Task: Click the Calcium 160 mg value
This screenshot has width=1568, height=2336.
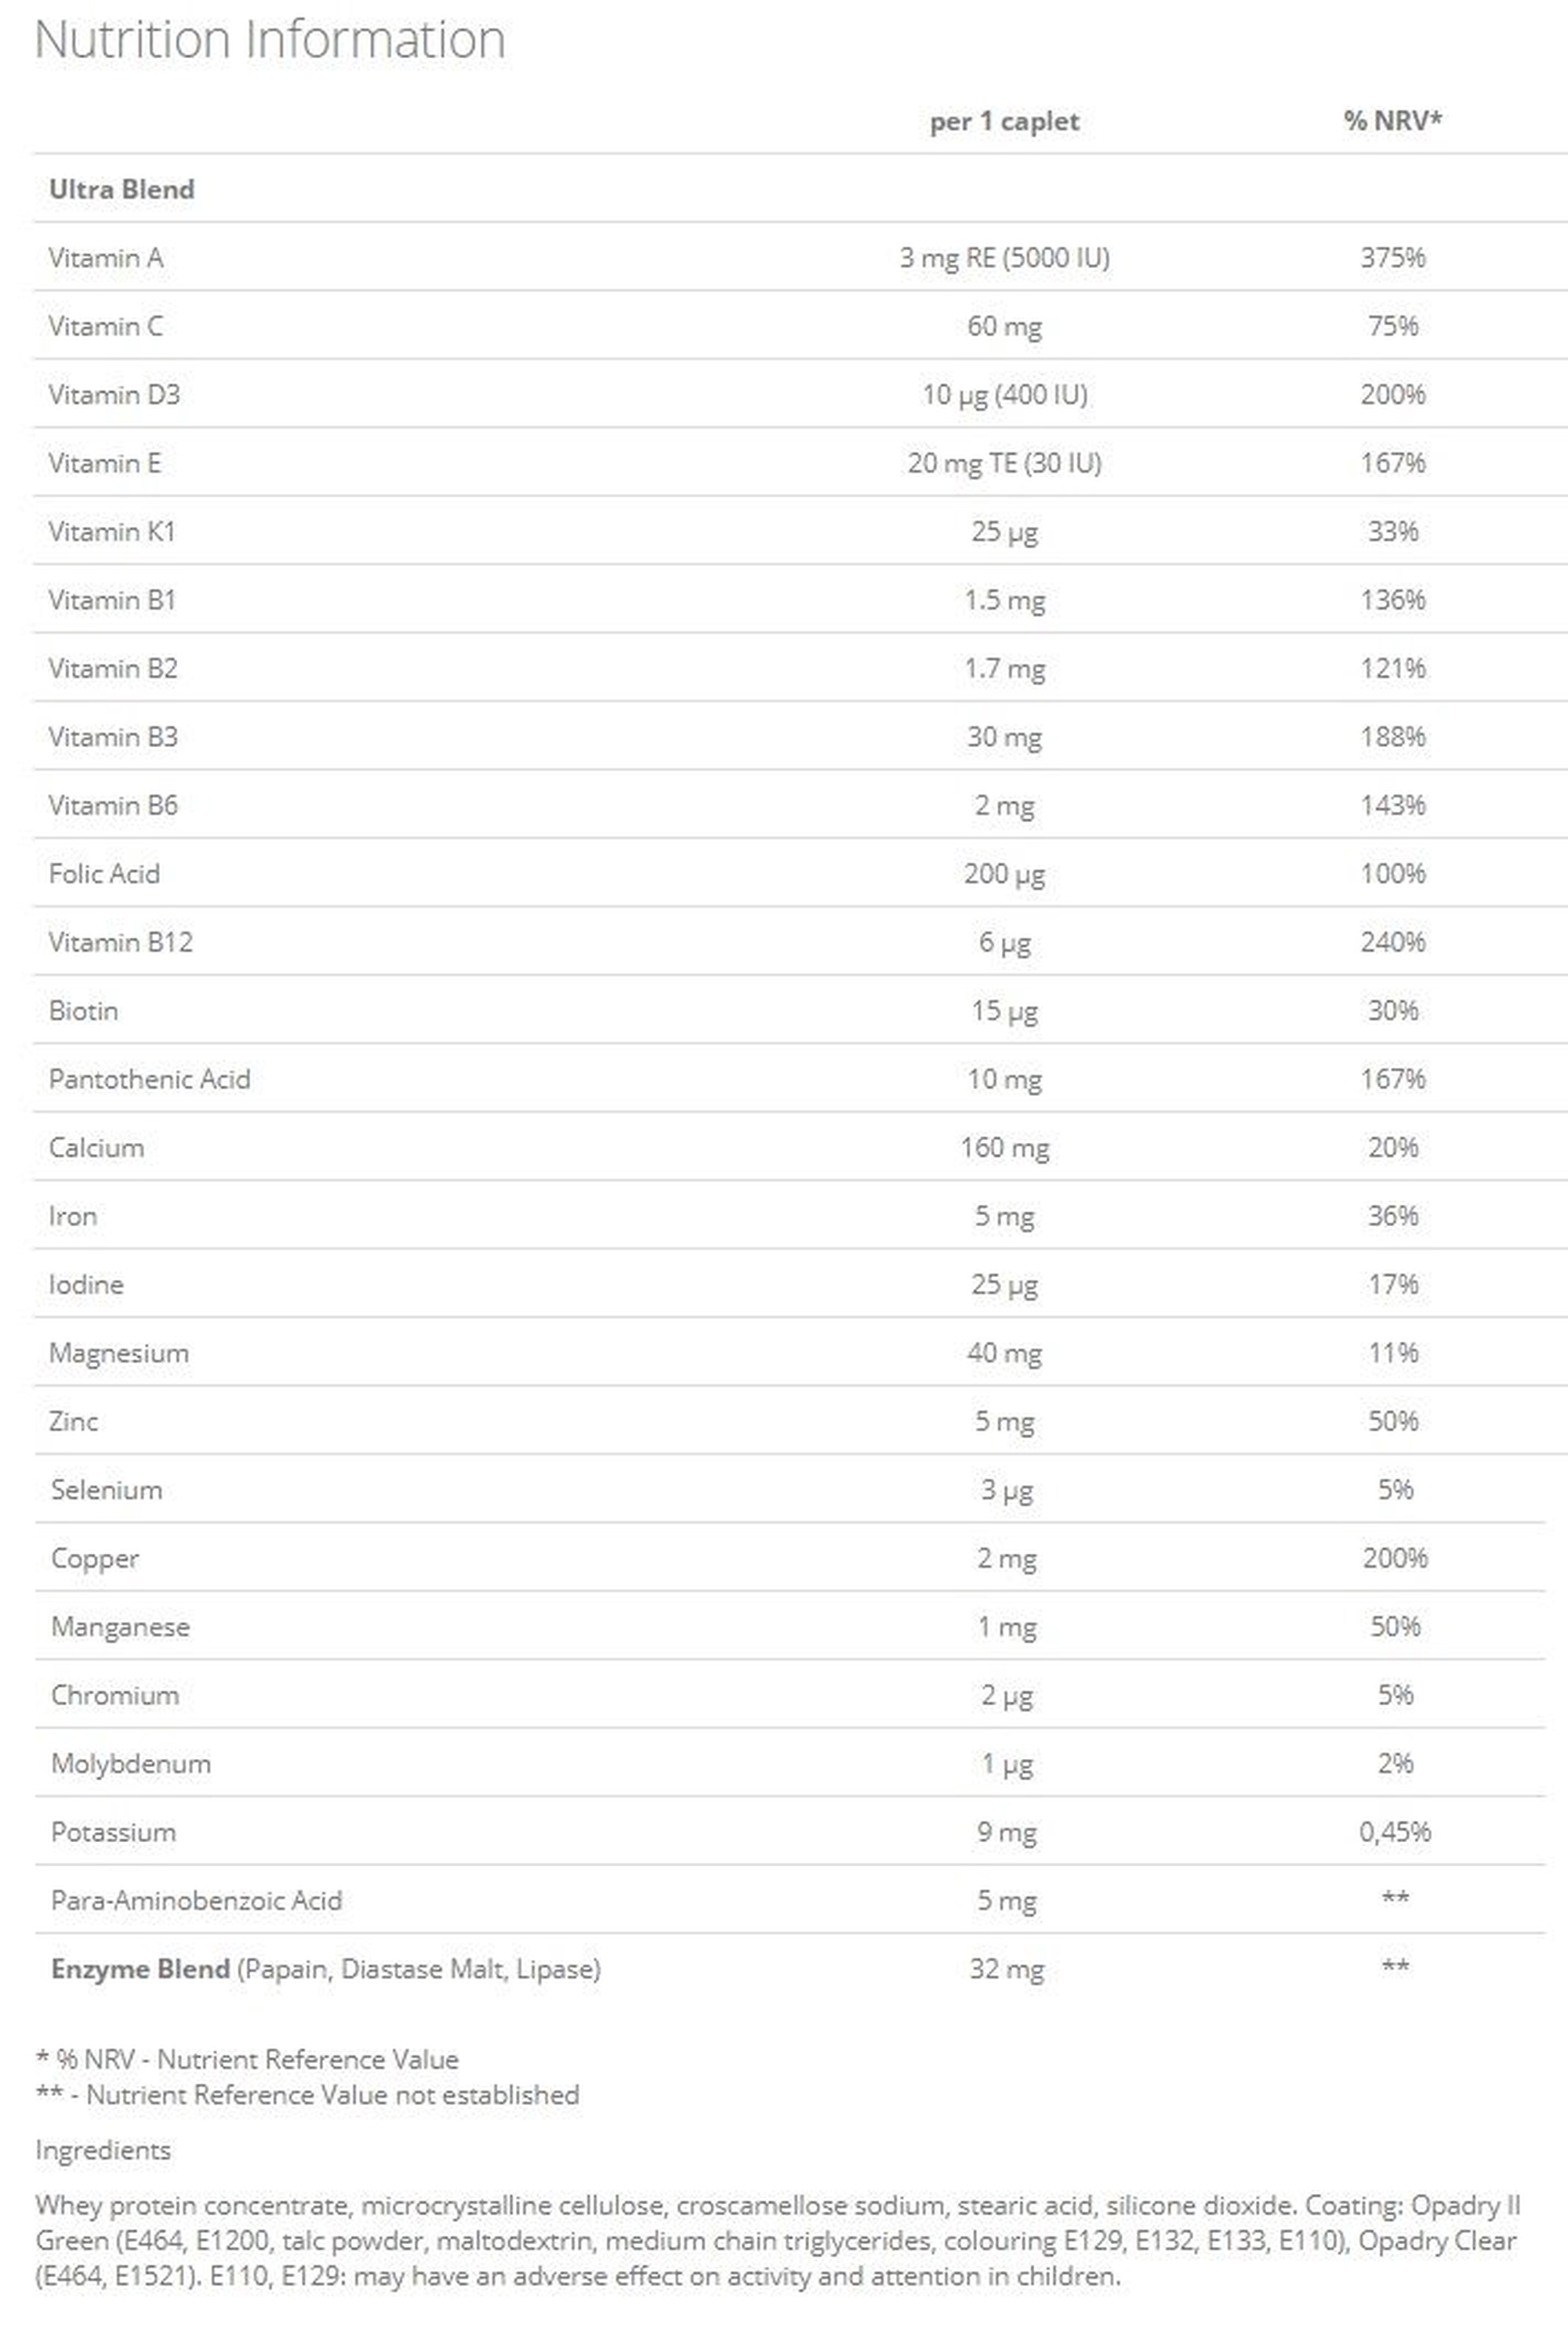Action: click(x=1004, y=1148)
